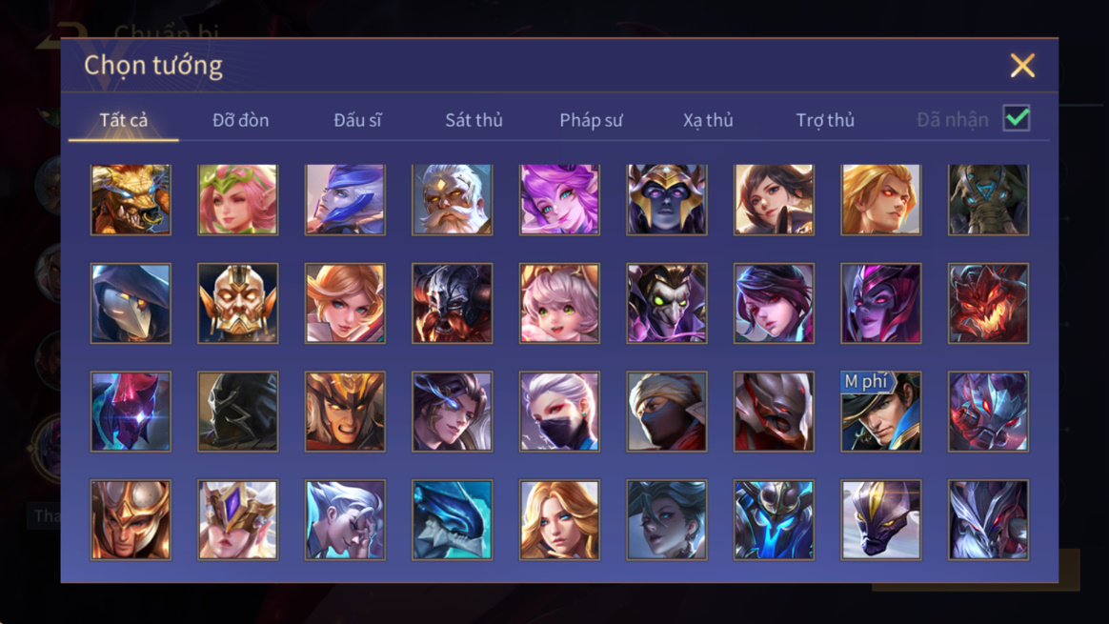
Task: Choose the purple-haired girl portrait
Action: click(x=559, y=199)
